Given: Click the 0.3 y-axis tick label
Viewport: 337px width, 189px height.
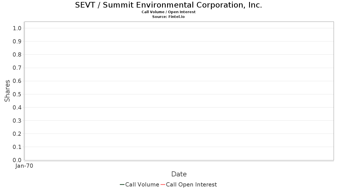Looking at the screenshot, I should tap(17, 121).
